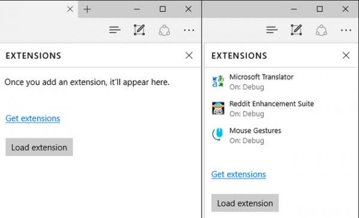Viewport: 359px width, 218px height.
Task: Open the Share icon in right window
Action: pyautogui.click(x=321, y=30)
